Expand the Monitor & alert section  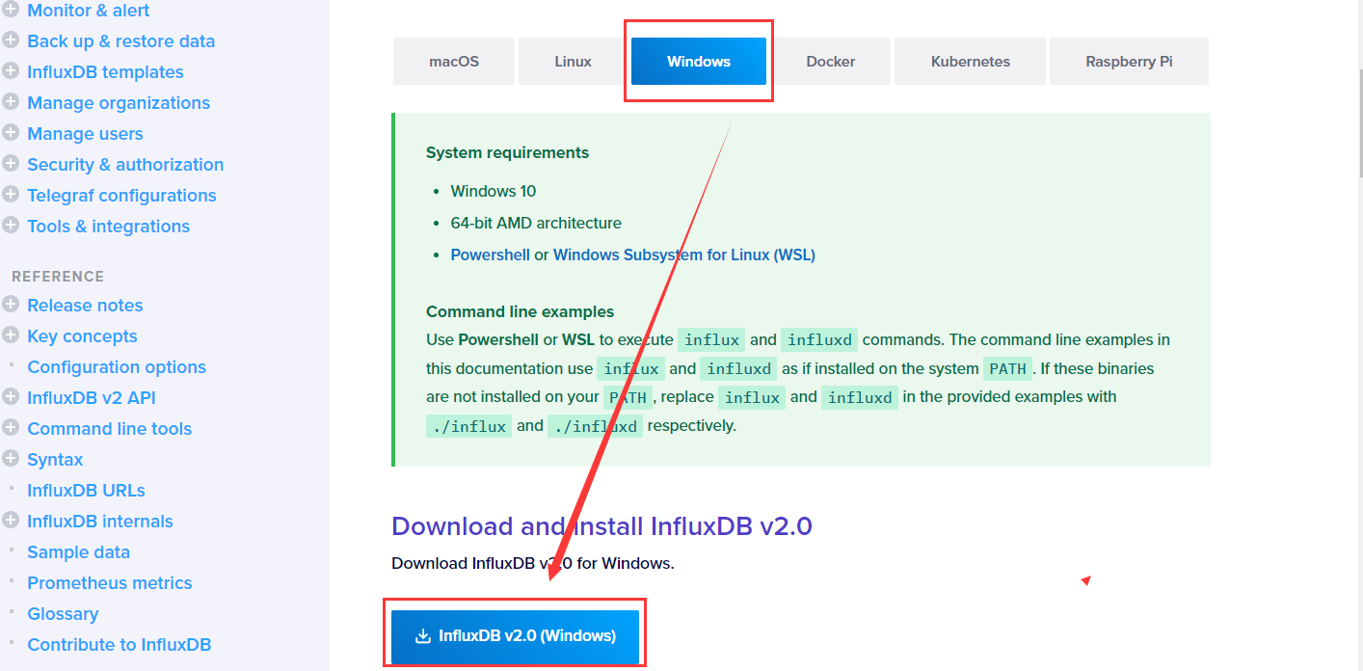pos(11,10)
